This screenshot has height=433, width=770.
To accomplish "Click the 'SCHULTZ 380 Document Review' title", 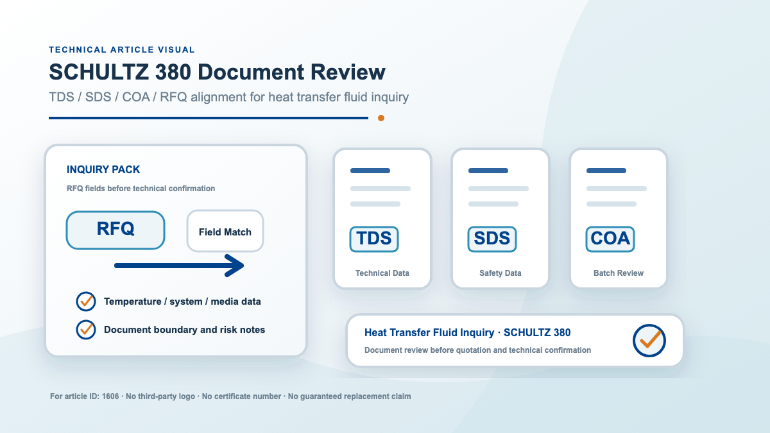I will pyautogui.click(x=218, y=72).
